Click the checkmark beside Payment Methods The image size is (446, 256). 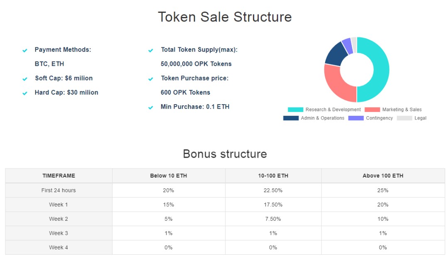click(25, 51)
